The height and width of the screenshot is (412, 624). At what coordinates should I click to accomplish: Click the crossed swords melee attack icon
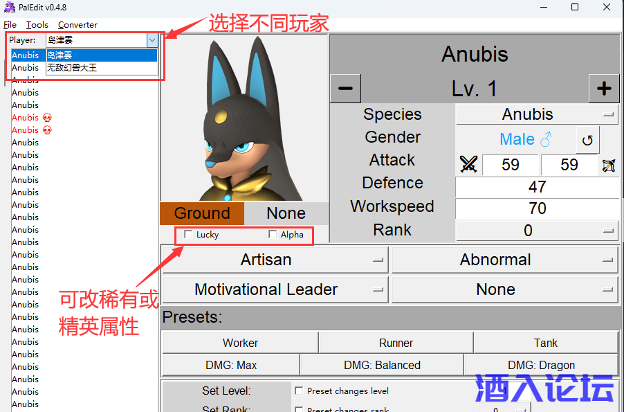[468, 164]
